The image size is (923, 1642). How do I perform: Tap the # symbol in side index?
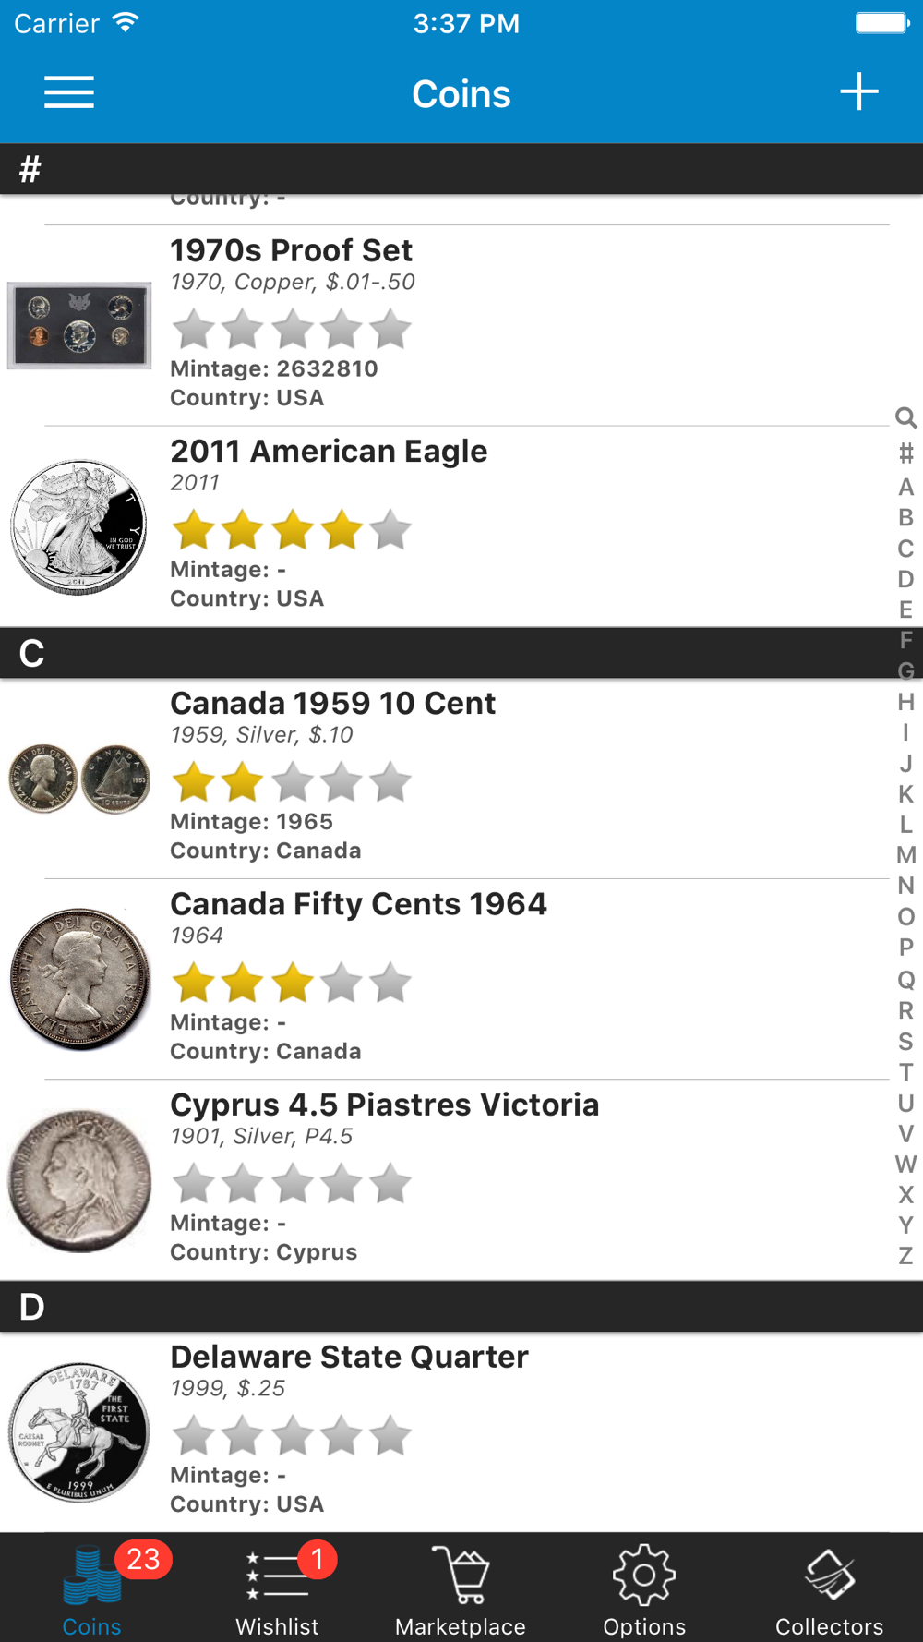click(905, 453)
